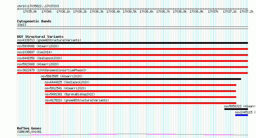
Task: Click the chr10:17035822..17037203 position text
Action: coord(38,6)
